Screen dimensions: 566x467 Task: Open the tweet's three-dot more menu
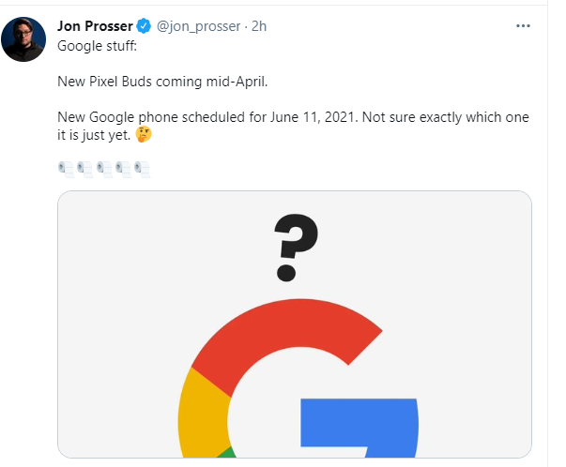click(x=524, y=26)
